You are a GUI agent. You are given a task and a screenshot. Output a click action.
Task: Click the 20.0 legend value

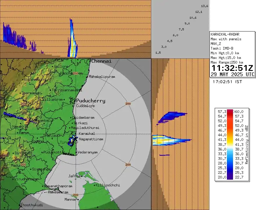222,177
